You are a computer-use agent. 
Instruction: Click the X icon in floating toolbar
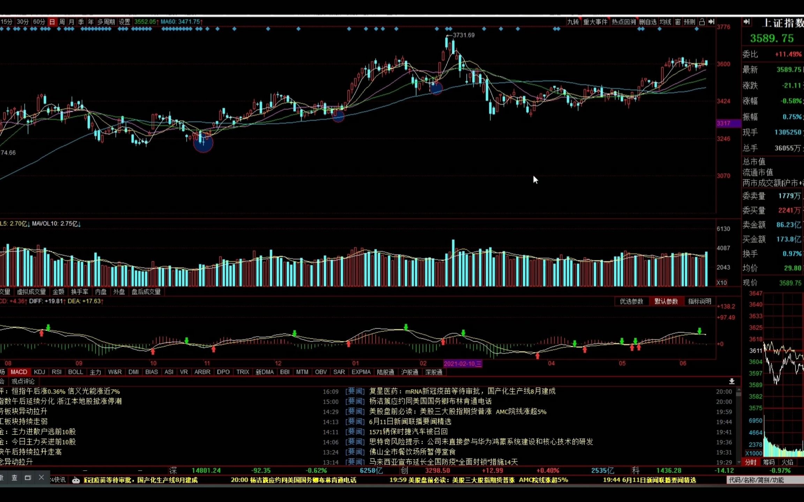pyautogui.click(x=41, y=478)
